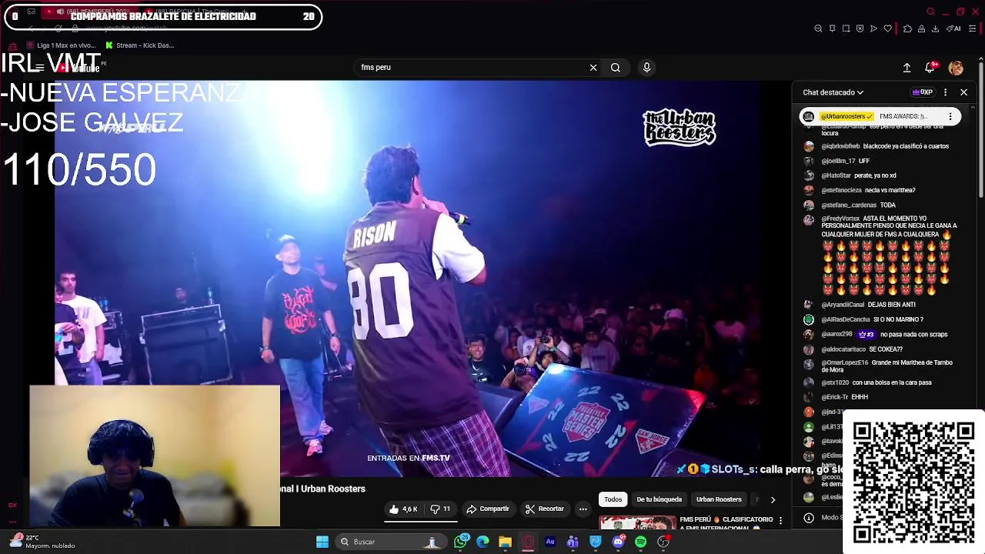
Task: Open Microsoft Edge from the taskbar
Action: pyautogui.click(x=482, y=542)
